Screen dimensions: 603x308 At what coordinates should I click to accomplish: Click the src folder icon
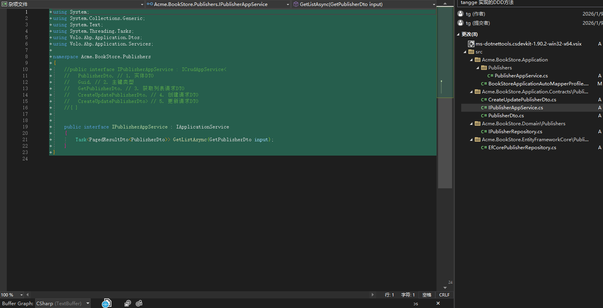(471, 52)
